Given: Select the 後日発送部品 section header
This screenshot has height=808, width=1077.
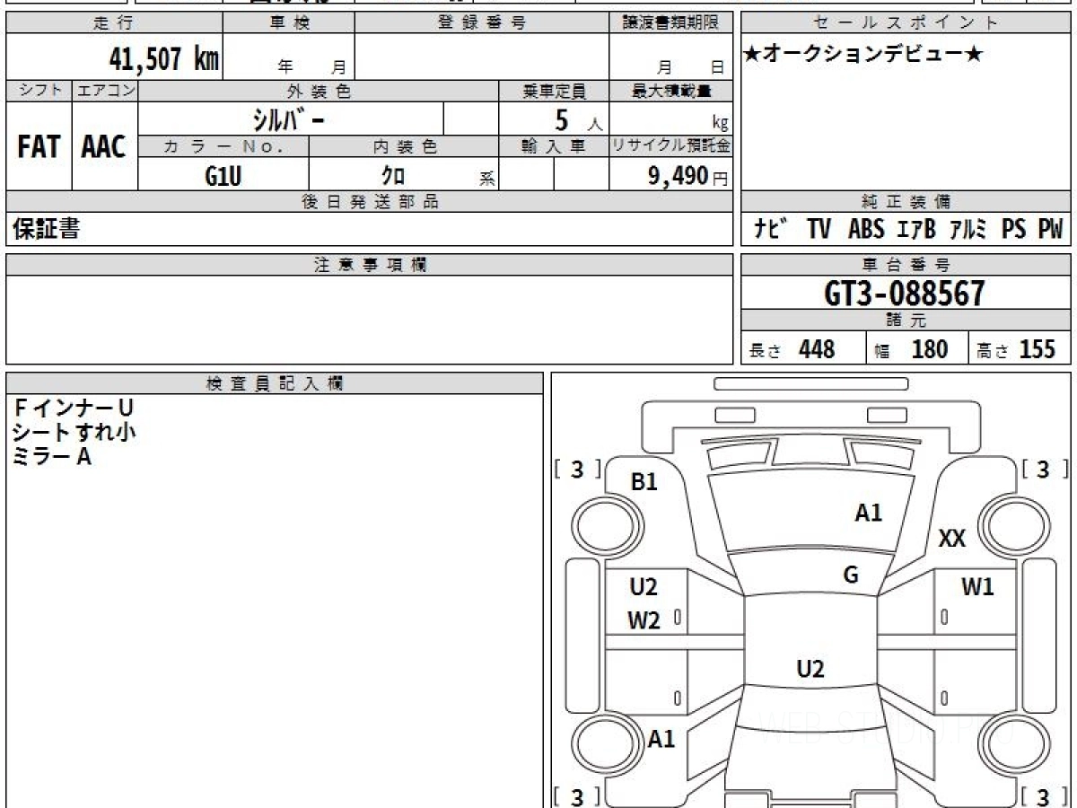Looking at the screenshot, I should point(370,202).
